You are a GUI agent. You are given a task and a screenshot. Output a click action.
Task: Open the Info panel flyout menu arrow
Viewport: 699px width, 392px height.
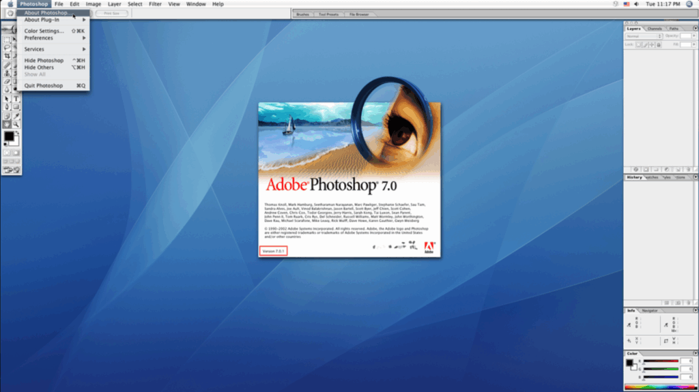click(x=696, y=310)
